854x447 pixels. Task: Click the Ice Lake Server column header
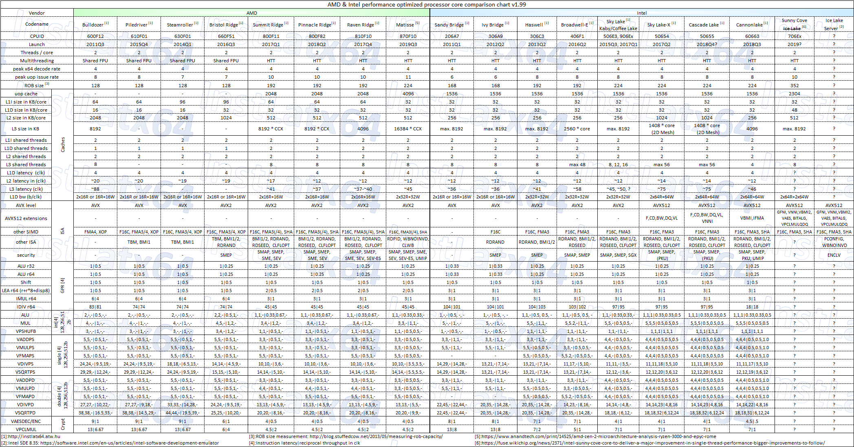(834, 24)
